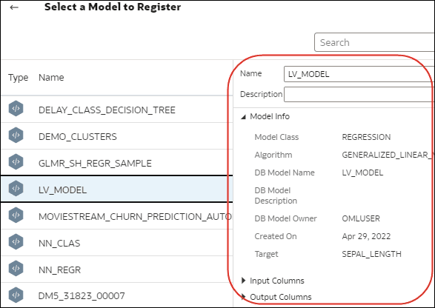Click the Apr 29, 2022 created date

pyautogui.click(x=366, y=236)
